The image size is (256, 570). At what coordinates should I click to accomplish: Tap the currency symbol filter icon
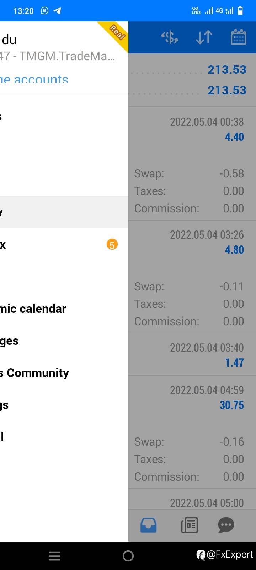pyautogui.click(x=170, y=37)
